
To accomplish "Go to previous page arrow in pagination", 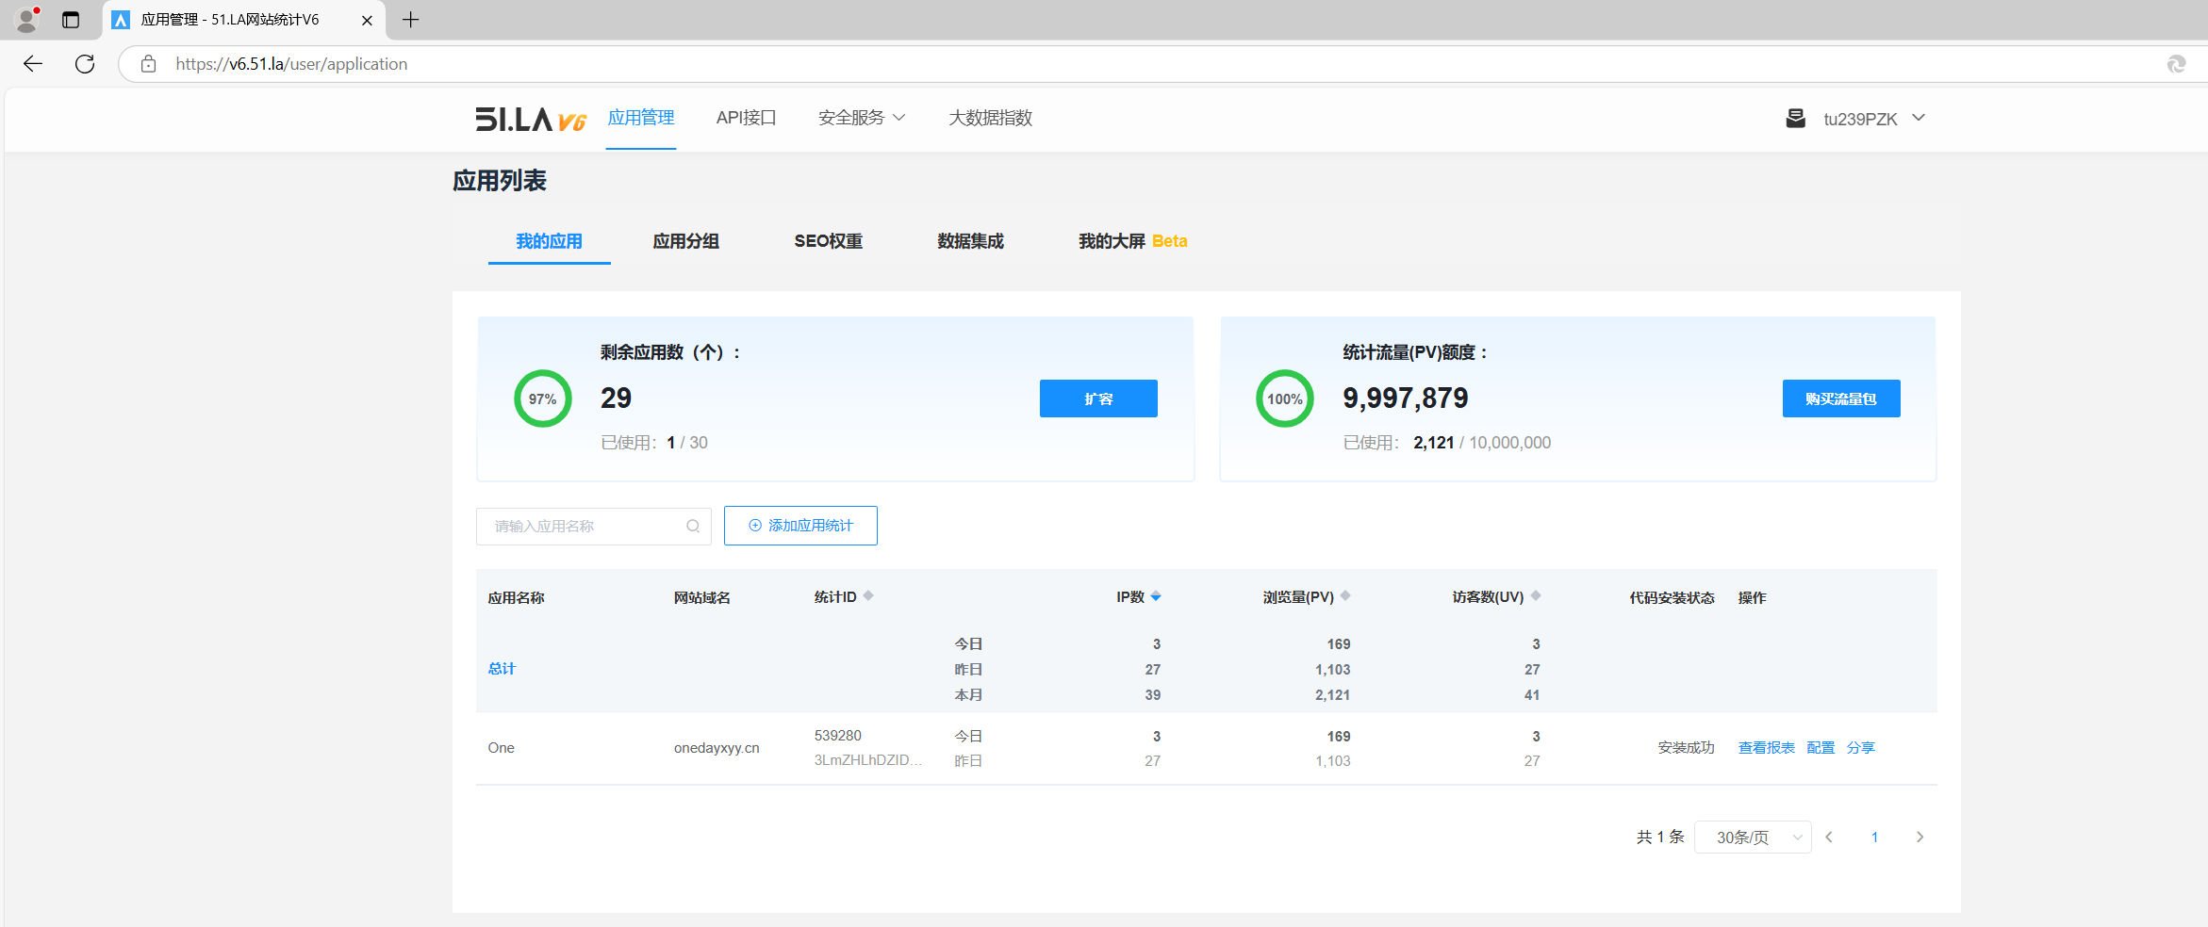I will click(1829, 837).
